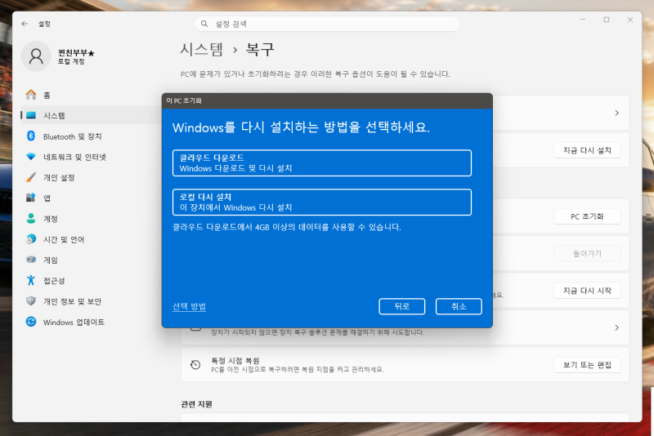654x436 pixels.
Task: Go back using the Settings back arrow
Action: tap(25, 24)
